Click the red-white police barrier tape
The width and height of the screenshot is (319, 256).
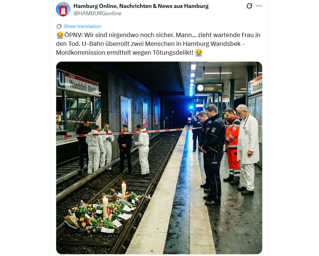click(x=128, y=133)
